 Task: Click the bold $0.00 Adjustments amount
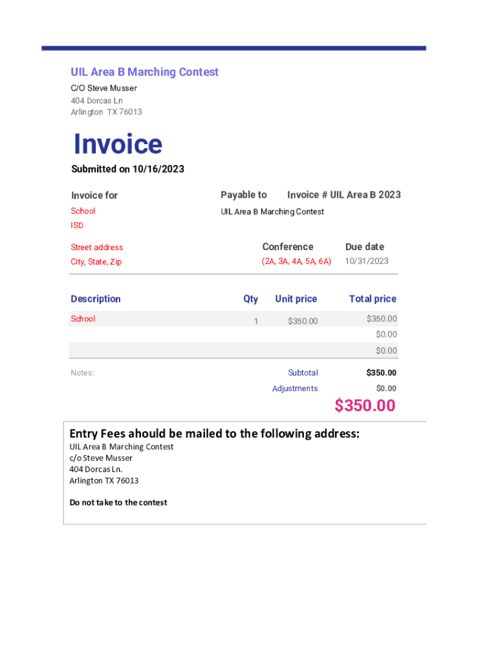coord(386,389)
